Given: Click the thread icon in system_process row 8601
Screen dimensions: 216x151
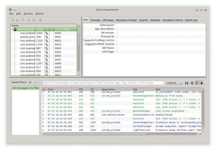Looking at the screenshot, I should coord(47,37).
